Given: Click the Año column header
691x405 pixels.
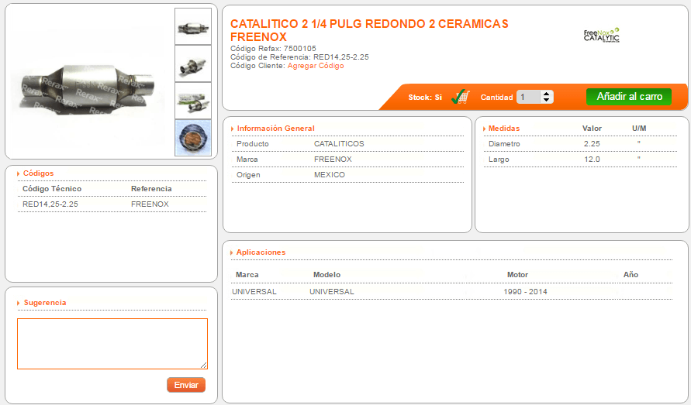Looking at the screenshot, I should (631, 275).
